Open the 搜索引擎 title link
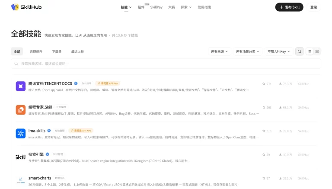This screenshot has width=332, height=189. click(x=36, y=154)
